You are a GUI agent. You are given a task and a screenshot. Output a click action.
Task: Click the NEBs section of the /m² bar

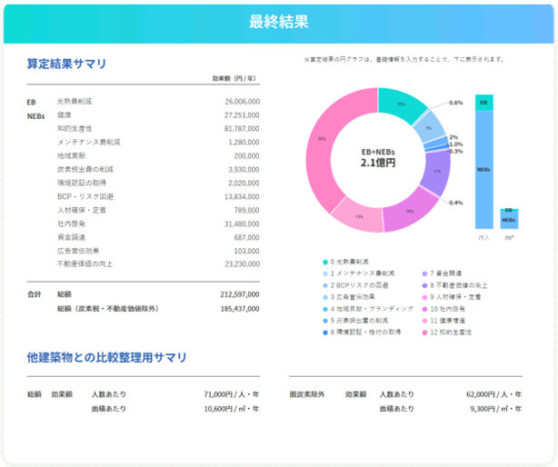[x=509, y=220]
